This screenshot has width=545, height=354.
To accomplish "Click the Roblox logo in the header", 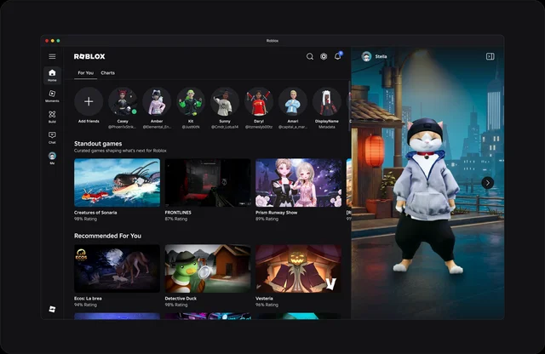I will click(x=89, y=56).
